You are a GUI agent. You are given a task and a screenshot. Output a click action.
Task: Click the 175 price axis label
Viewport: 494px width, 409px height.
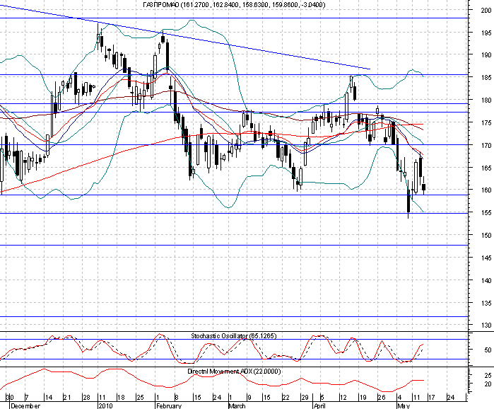pos(486,122)
